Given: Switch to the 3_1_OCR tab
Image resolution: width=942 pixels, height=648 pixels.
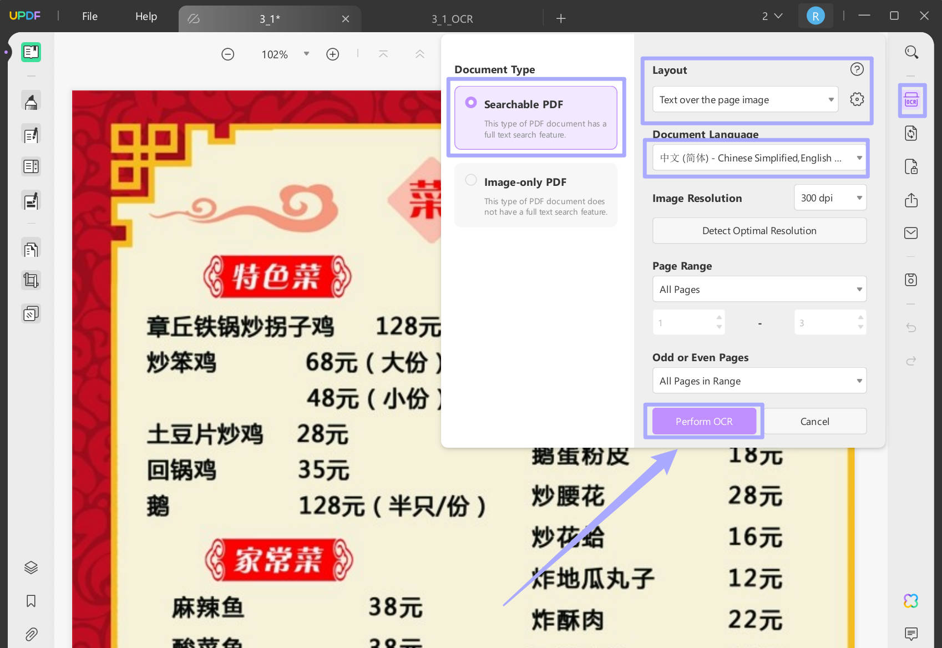Looking at the screenshot, I should pos(452,18).
